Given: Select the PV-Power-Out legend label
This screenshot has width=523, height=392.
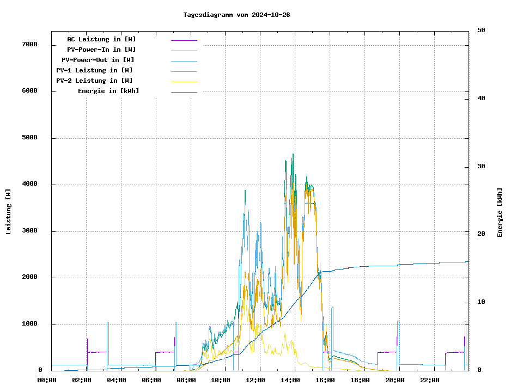Looking at the screenshot, I should (x=98, y=60).
